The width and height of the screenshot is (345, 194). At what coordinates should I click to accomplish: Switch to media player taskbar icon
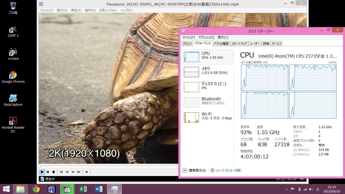tap(67, 189)
